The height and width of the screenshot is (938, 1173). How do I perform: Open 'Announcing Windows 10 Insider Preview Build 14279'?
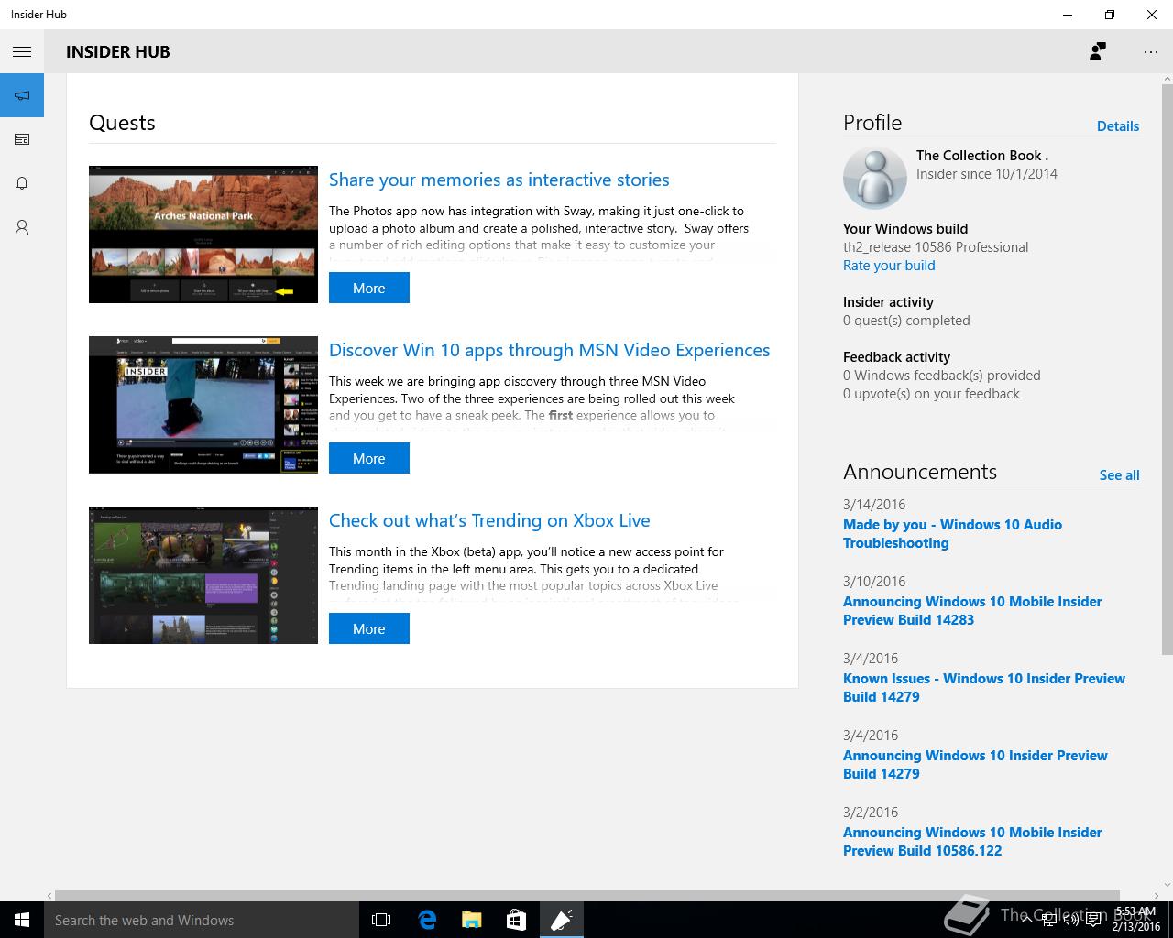click(x=975, y=765)
